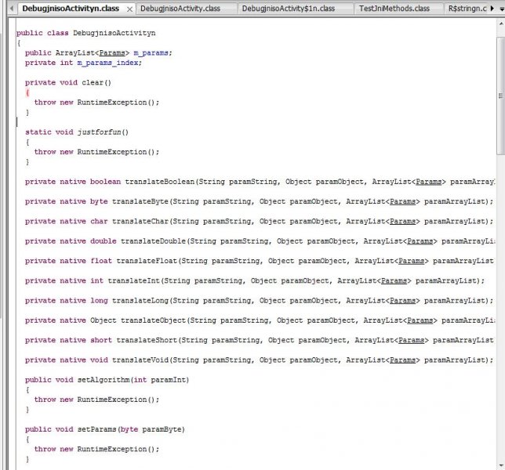Click the paramByte parameter of setParams
The image size is (505, 470).
(x=162, y=429)
